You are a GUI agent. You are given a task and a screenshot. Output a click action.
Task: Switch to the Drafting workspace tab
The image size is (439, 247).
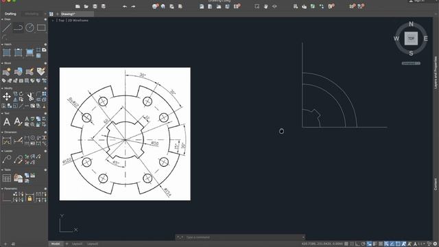point(10,14)
